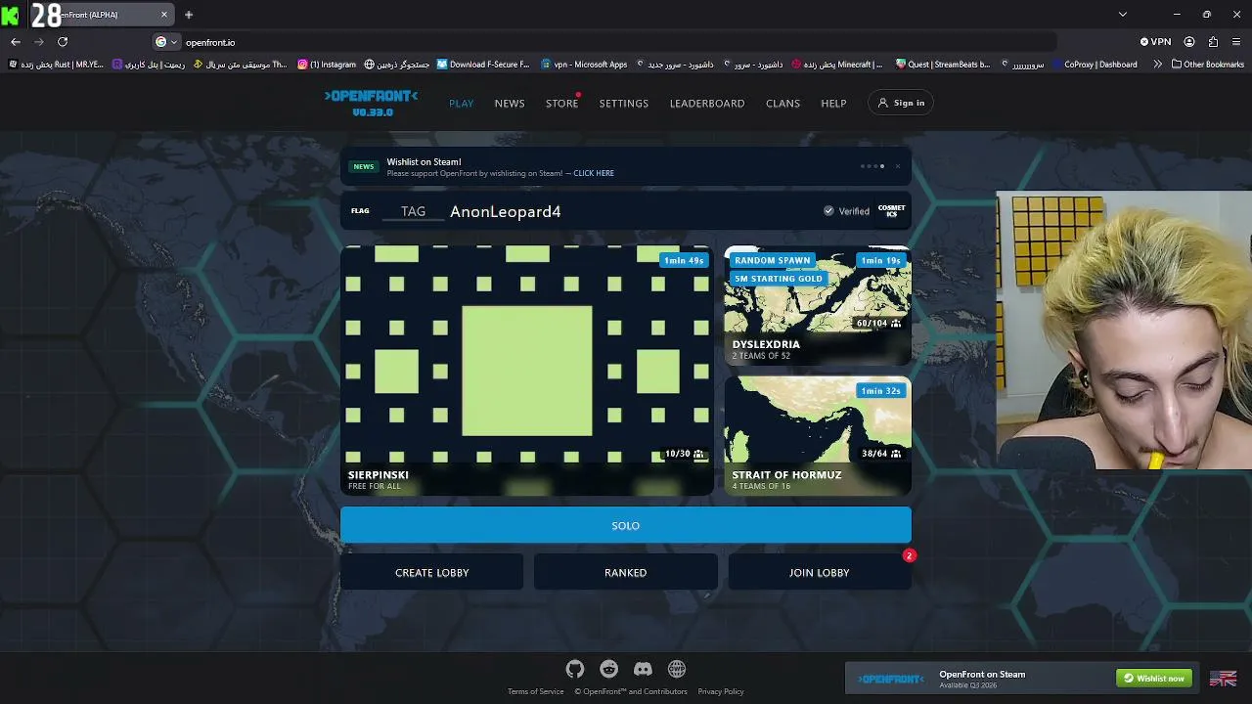Open the NEWS menu item
This screenshot has width=1252, height=704.
tap(510, 103)
